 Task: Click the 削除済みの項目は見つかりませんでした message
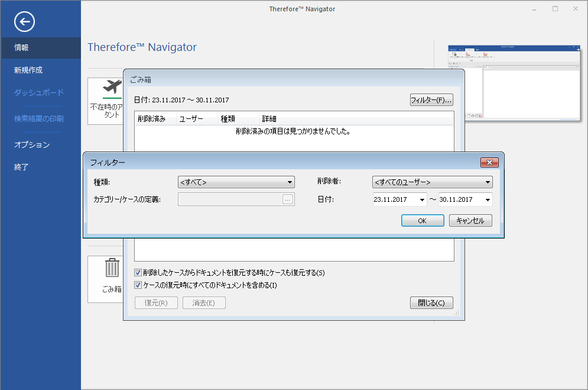point(293,131)
